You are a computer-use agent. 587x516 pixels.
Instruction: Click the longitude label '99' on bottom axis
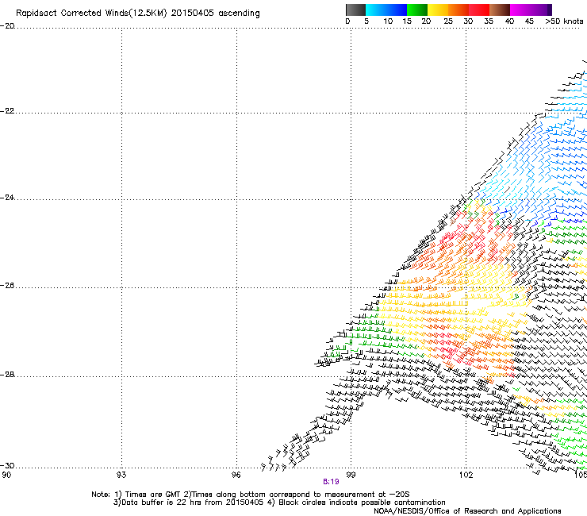[351, 476]
